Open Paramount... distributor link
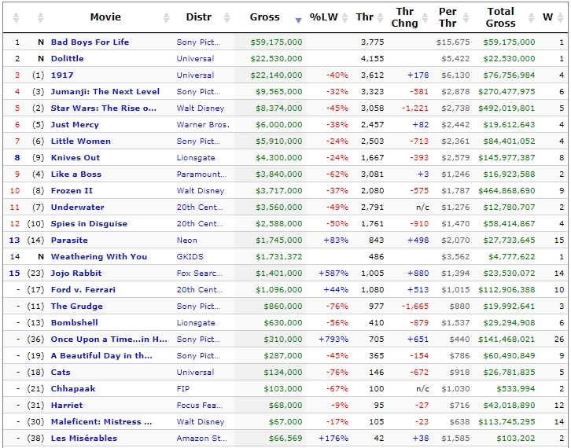The width and height of the screenshot is (571, 448). click(201, 174)
